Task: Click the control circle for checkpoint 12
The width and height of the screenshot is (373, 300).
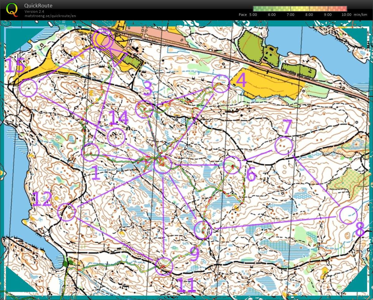Action: [x=67, y=212]
